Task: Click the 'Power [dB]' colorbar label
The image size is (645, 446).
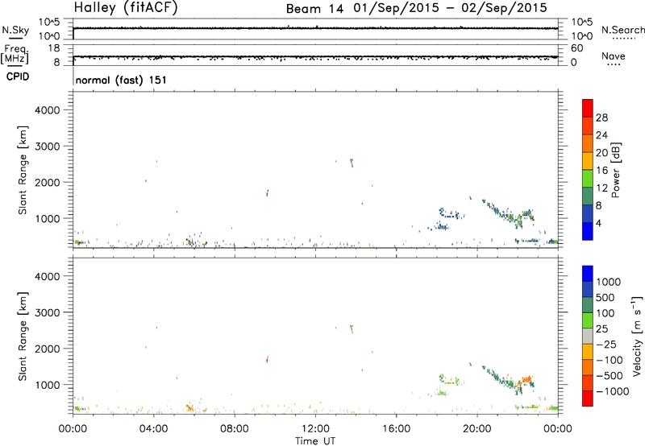Action: click(x=616, y=170)
